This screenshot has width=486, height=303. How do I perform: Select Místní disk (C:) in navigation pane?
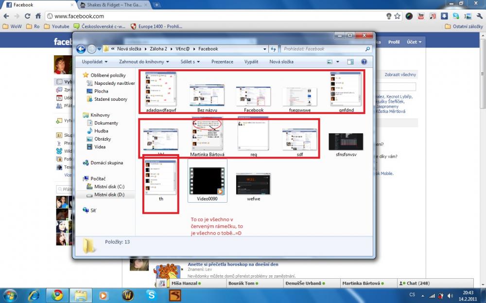(x=105, y=187)
